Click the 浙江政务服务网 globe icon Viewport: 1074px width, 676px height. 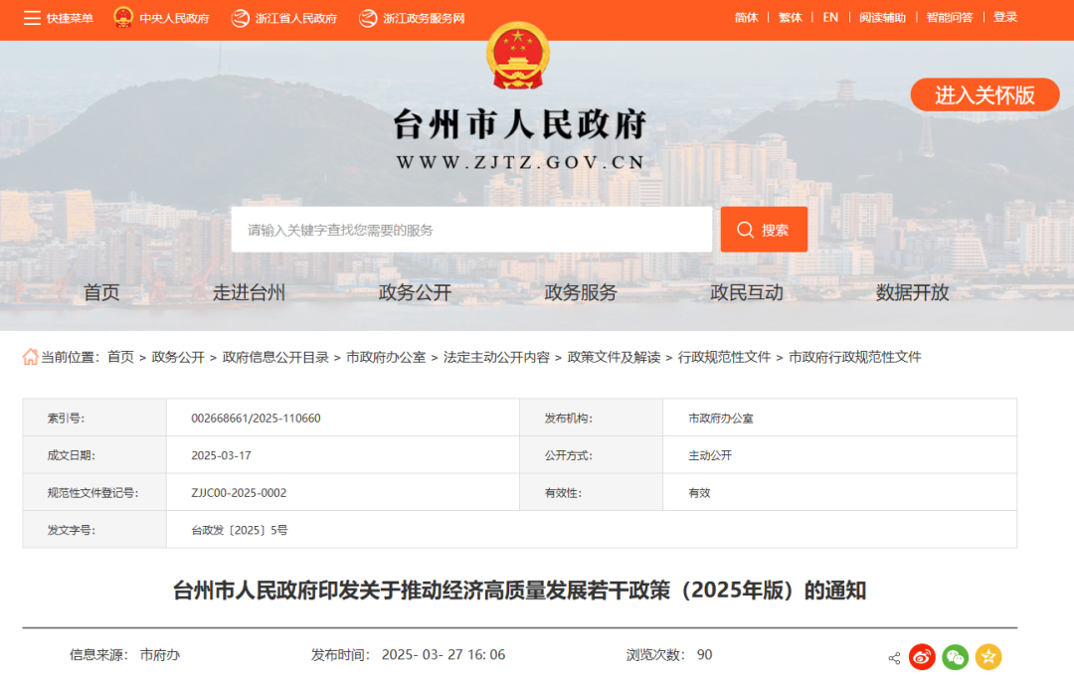pyautogui.click(x=366, y=17)
